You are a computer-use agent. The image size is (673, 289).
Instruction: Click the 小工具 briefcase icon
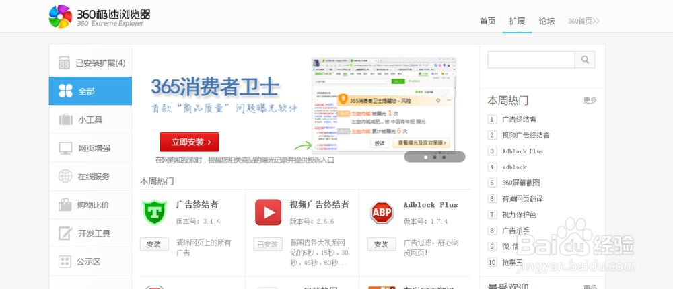pos(66,120)
